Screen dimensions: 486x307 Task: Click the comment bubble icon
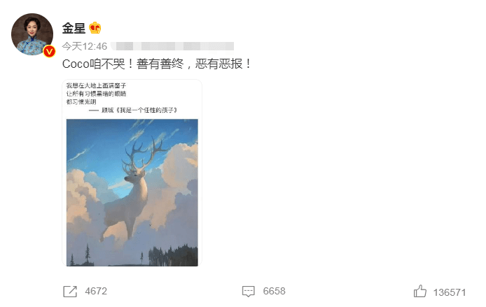(249, 292)
